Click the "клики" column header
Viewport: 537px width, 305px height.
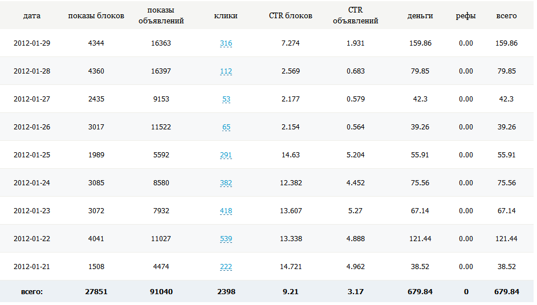click(226, 16)
